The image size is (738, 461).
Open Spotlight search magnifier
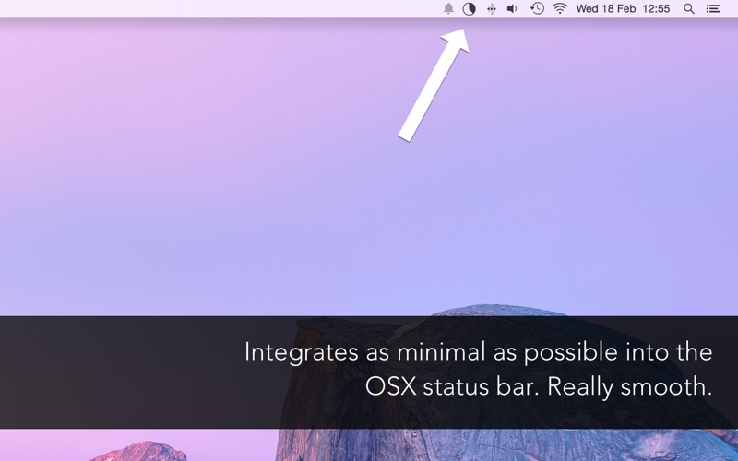[x=689, y=8]
